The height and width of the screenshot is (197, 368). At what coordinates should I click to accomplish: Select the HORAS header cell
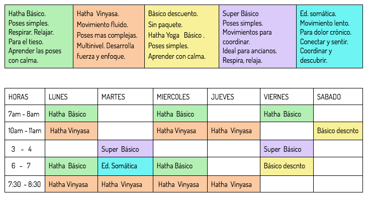coord(25,96)
